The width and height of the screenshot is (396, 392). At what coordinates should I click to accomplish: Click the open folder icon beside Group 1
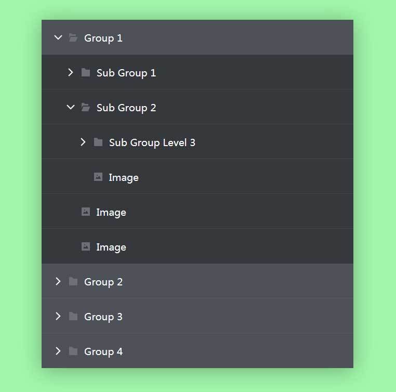point(73,38)
